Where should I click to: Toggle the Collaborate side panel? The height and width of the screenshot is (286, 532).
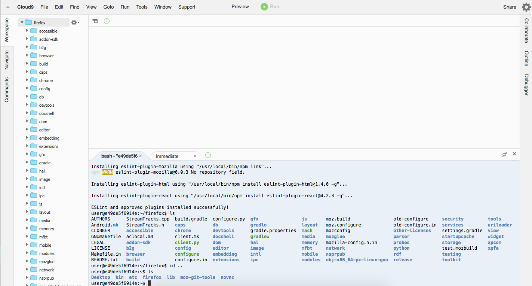point(526,30)
